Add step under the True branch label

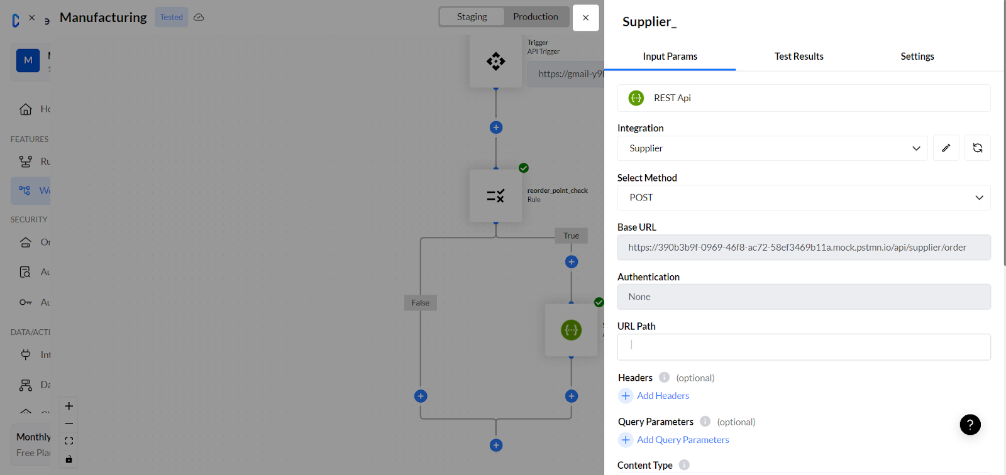572,261
